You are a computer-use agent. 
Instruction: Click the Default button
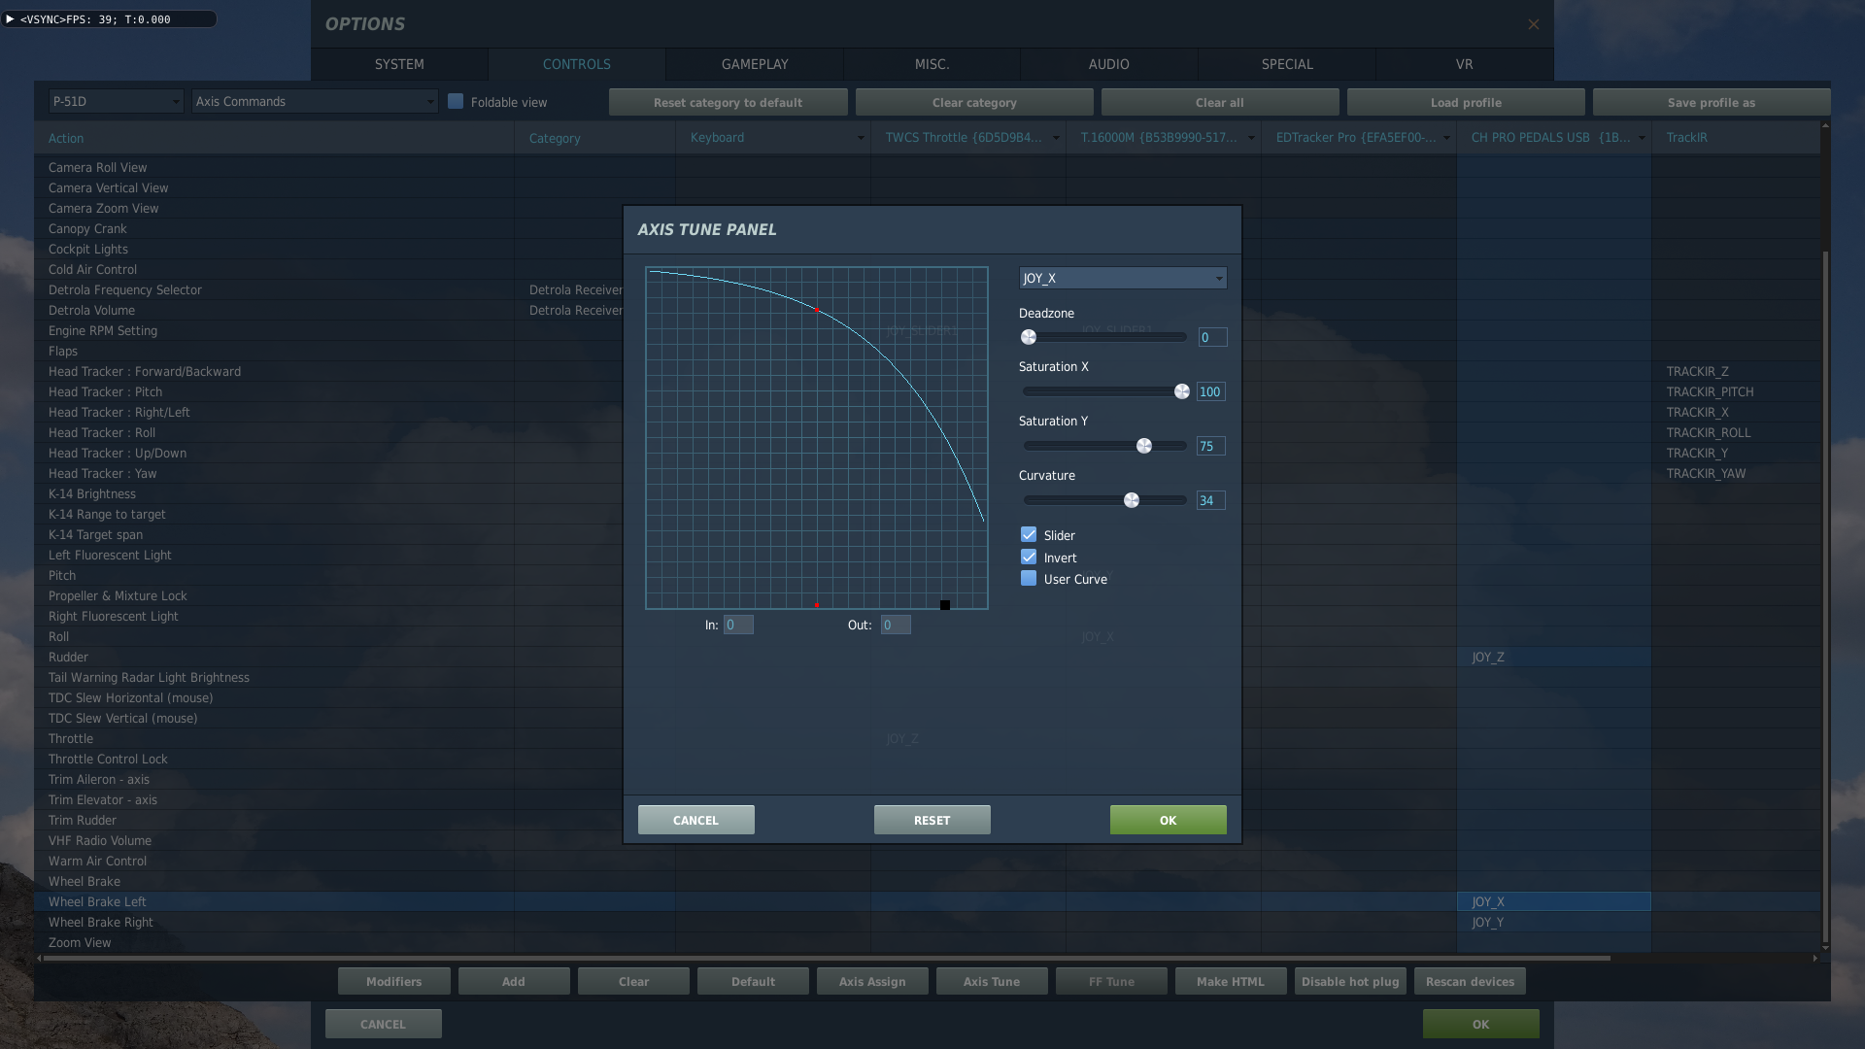[x=754, y=981]
